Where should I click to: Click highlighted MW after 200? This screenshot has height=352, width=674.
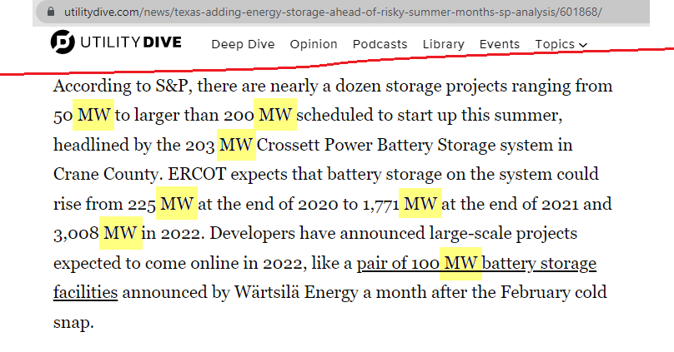(275, 116)
